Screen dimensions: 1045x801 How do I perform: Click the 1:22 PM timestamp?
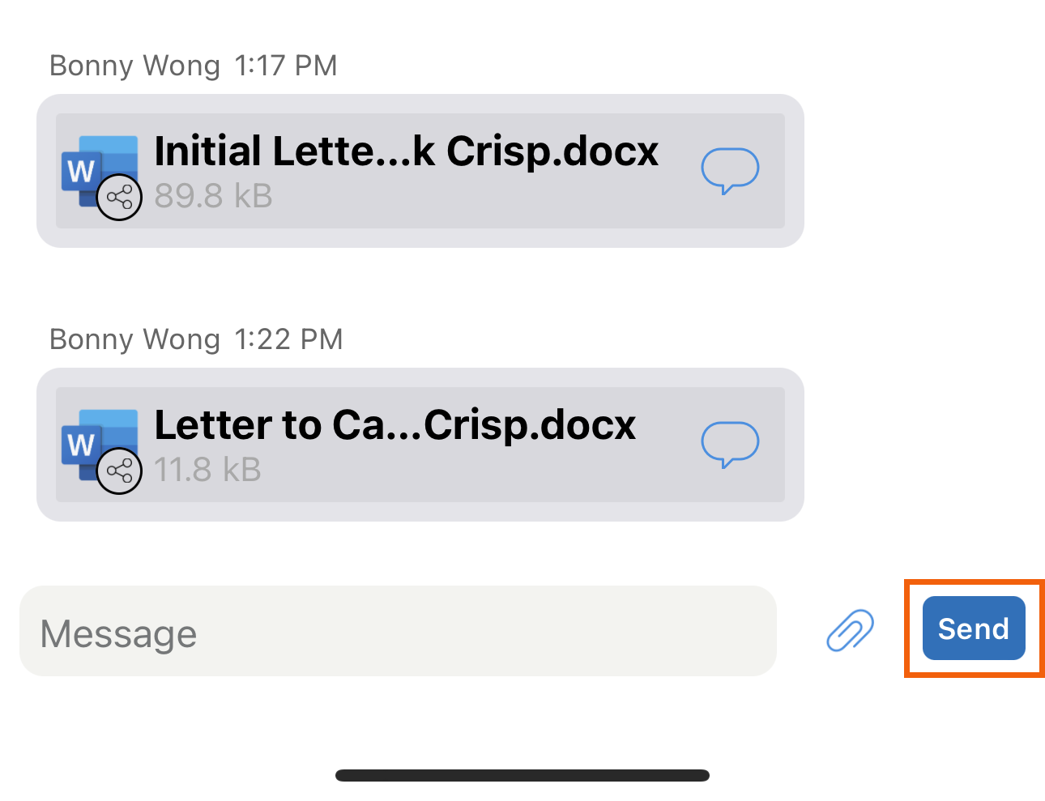[288, 339]
